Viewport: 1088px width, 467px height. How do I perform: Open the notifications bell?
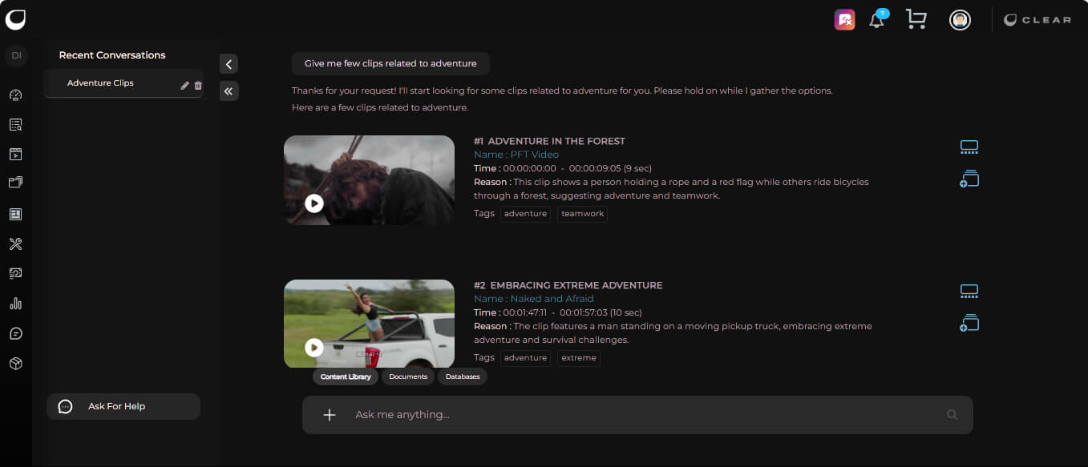pyautogui.click(x=877, y=20)
